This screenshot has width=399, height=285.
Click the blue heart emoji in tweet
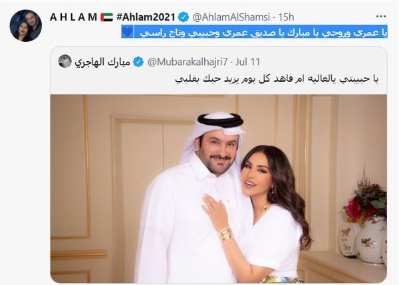click(x=127, y=32)
